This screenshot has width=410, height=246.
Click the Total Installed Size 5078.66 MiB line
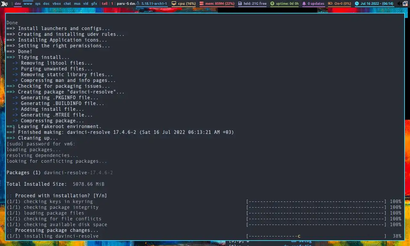pos(55,184)
